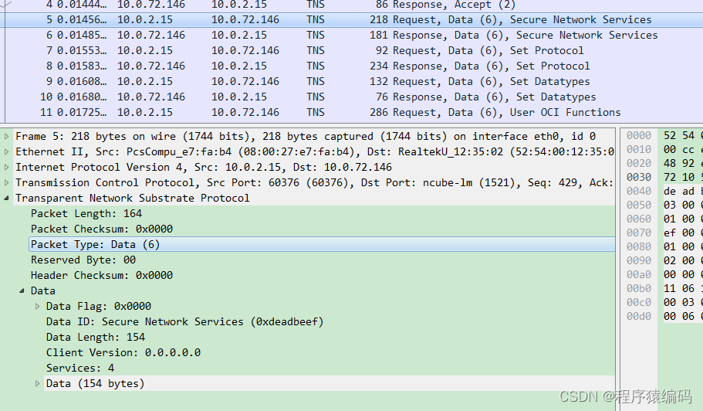
Task: Collapse Transparent Network Substrate Protocol section
Action: 7,198
